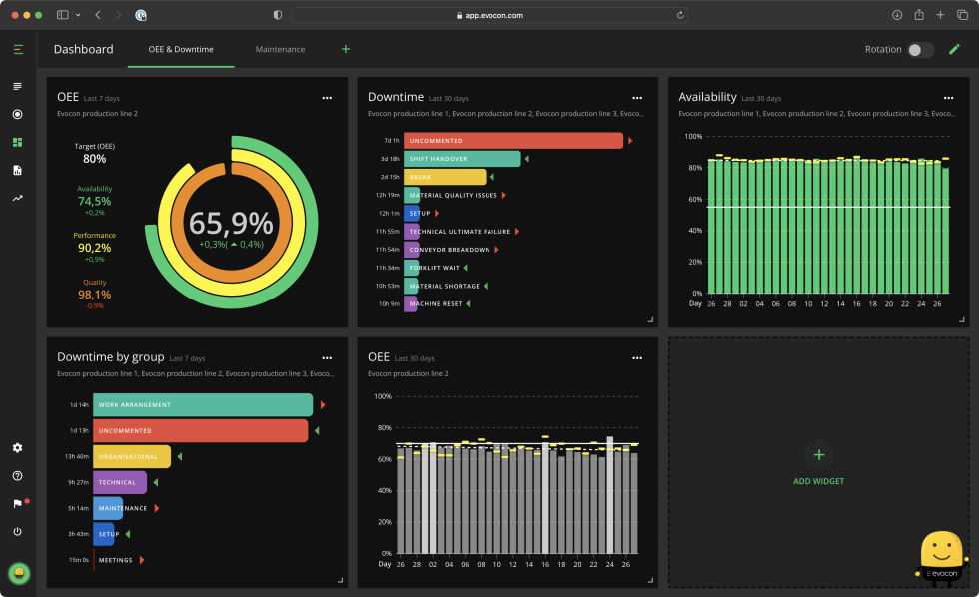979x597 pixels.
Task: Open Settings gear in left sidebar
Action: 17,448
